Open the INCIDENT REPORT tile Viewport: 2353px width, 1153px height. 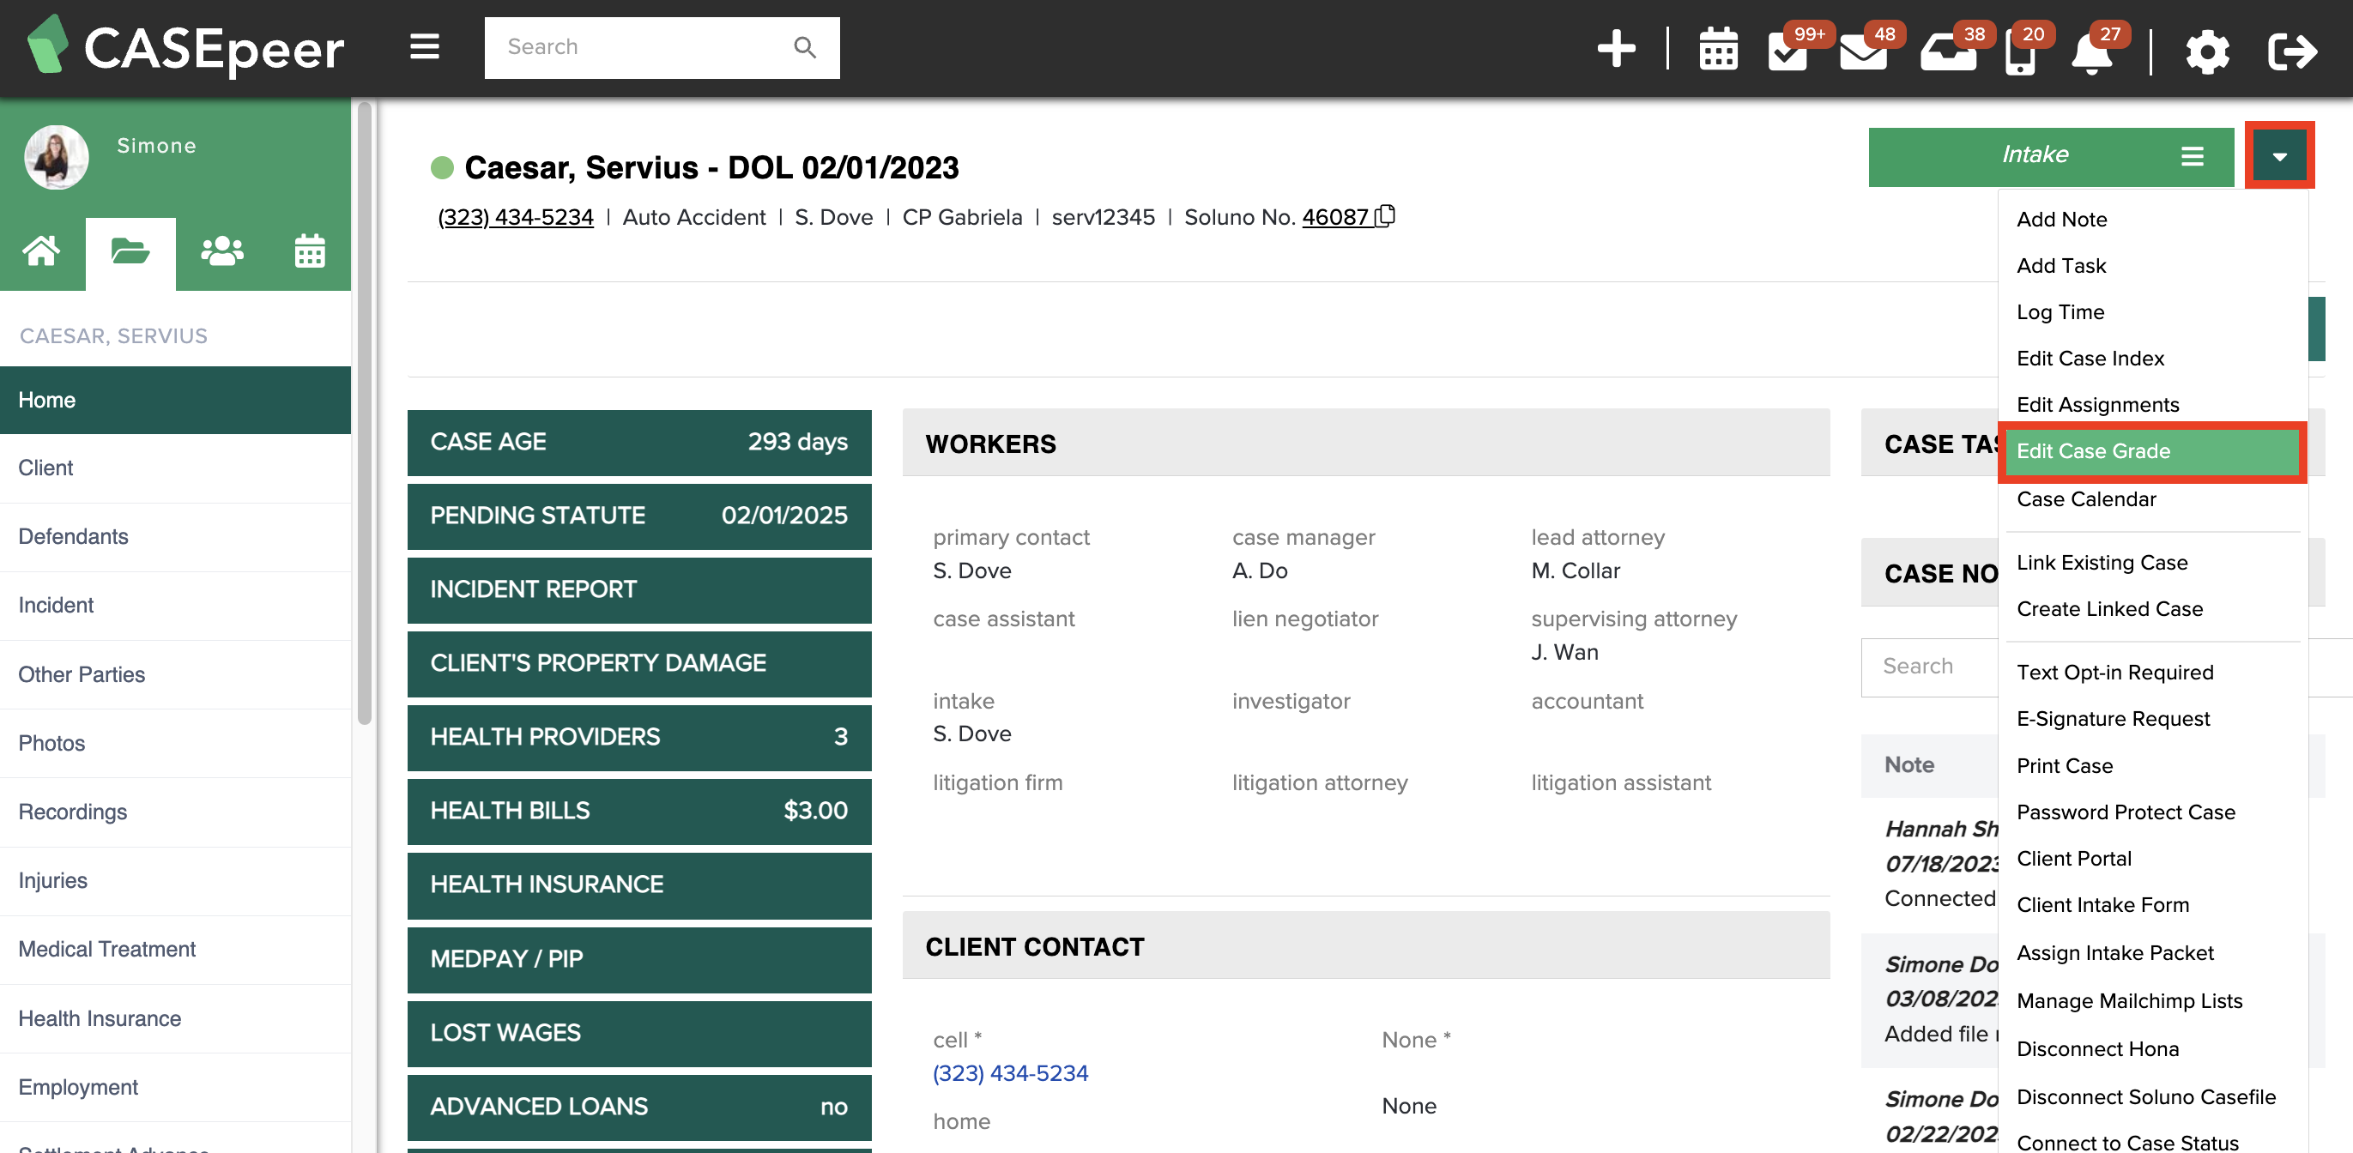pos(638,589)
